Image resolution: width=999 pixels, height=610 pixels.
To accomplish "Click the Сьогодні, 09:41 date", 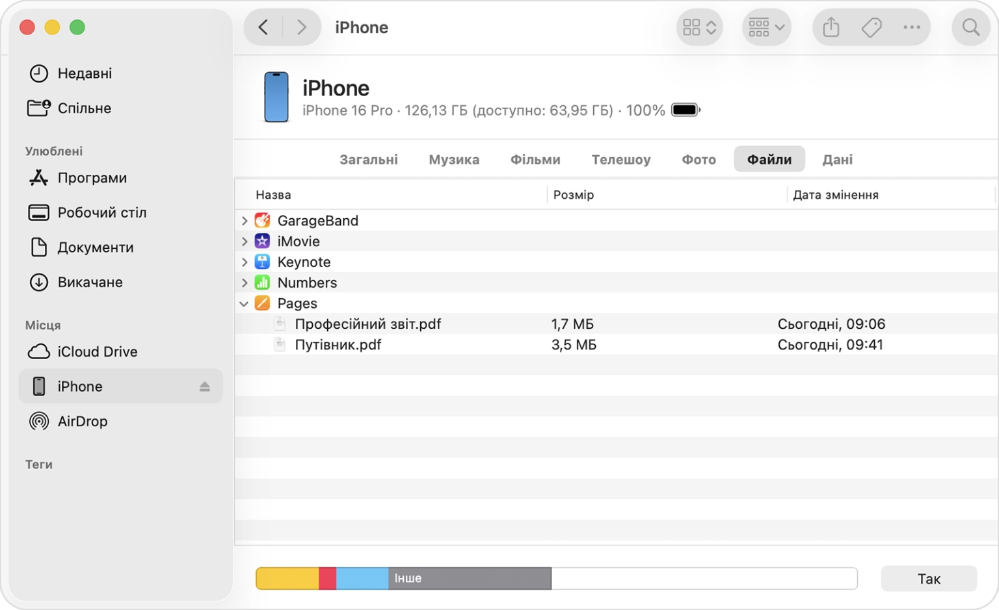I will point(830,345).
